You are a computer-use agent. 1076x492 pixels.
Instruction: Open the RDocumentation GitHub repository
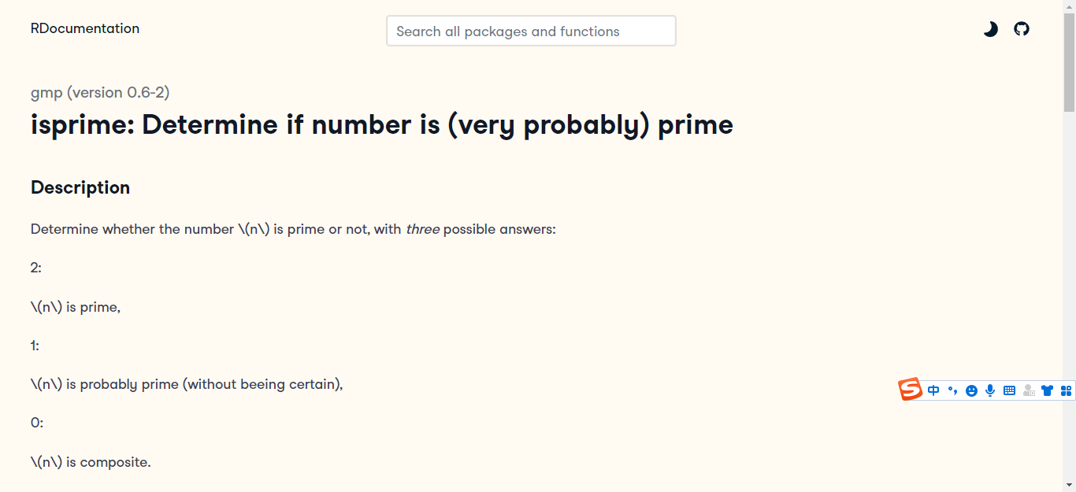pyautogui.click(x=1022, y=28)
